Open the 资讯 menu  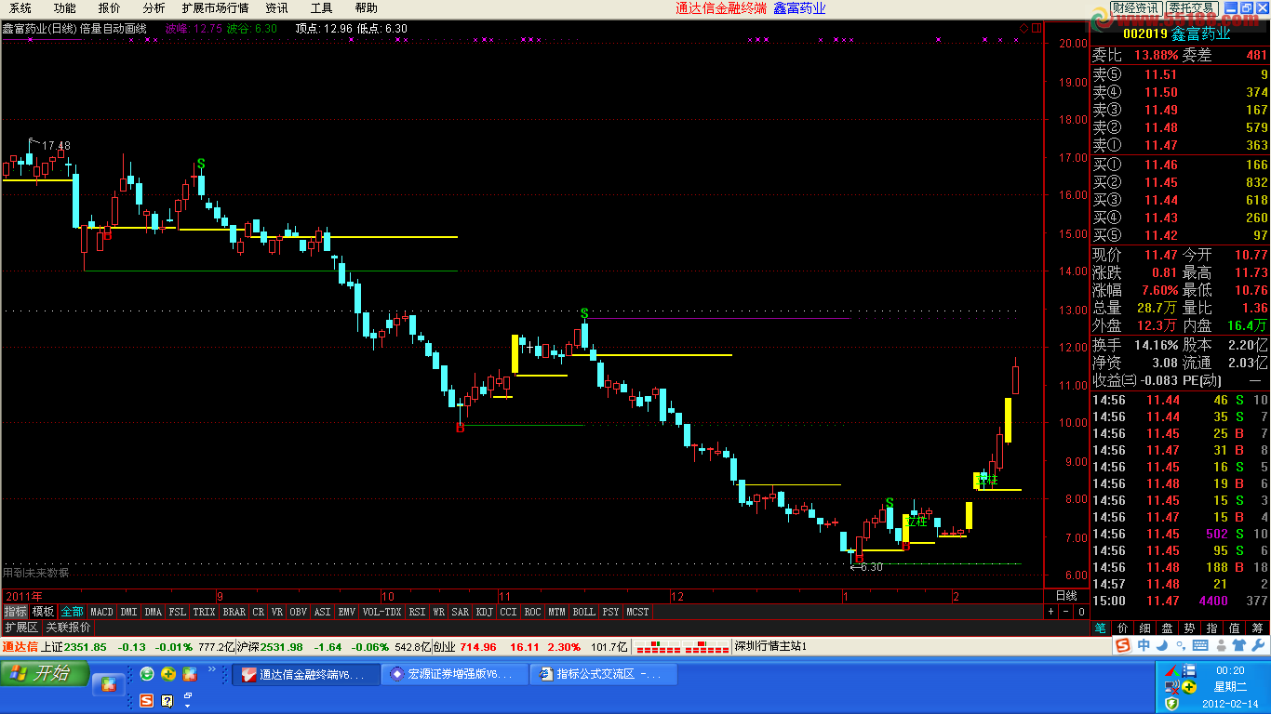(x=276, y=8)
